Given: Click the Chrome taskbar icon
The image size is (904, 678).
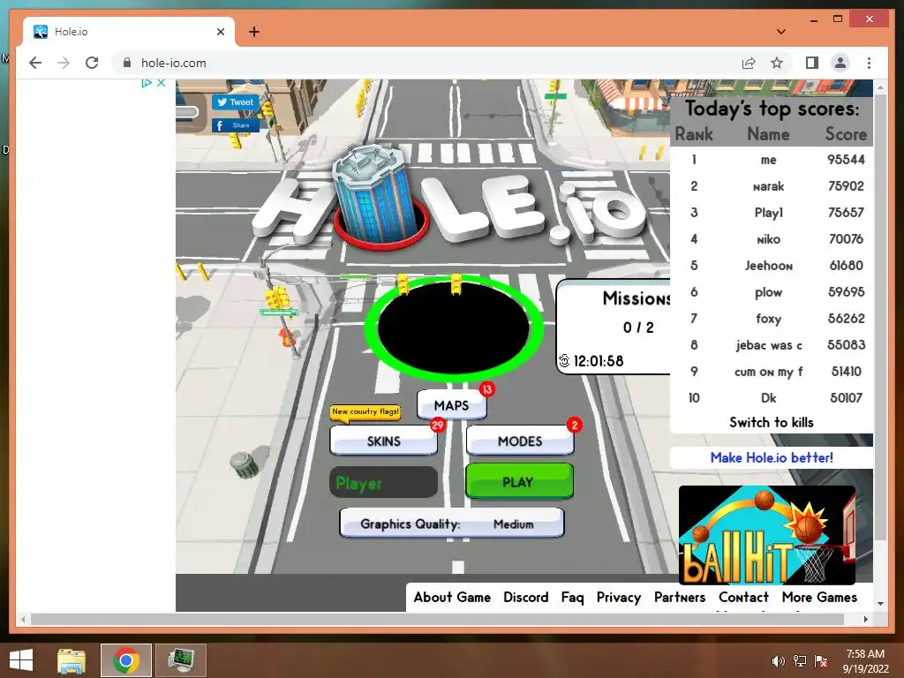Looking at the screenshot, I should pos(126,660).
